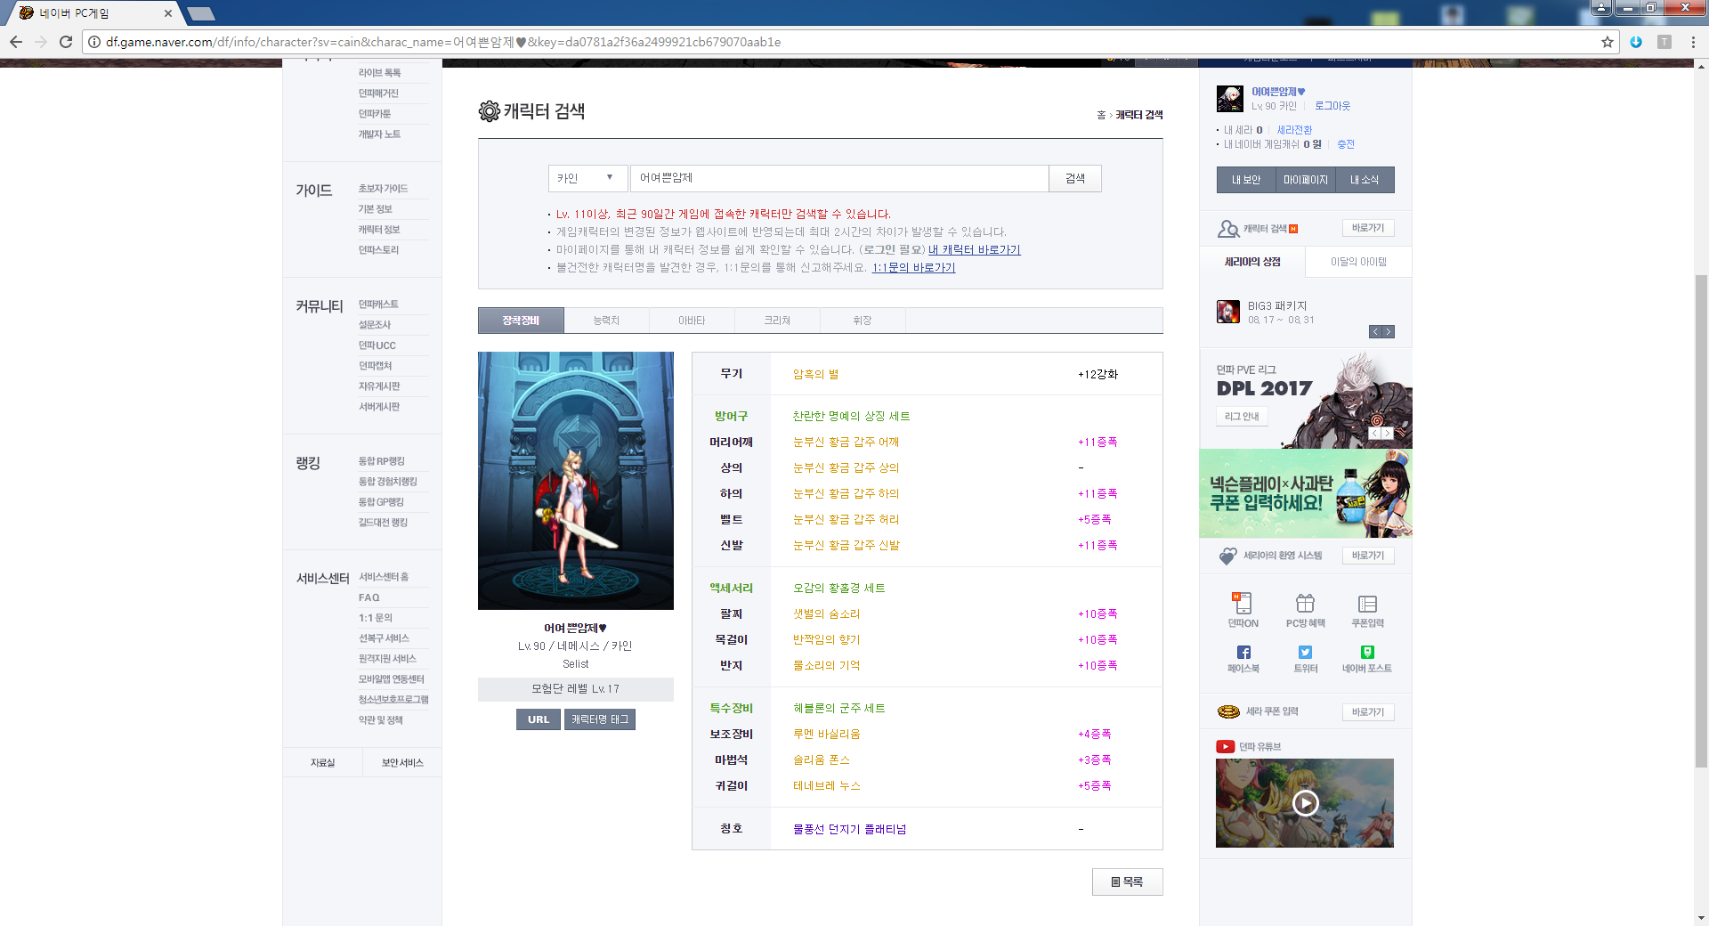
Task: Switch to the 능력치 tab
Action: (606, 321)
